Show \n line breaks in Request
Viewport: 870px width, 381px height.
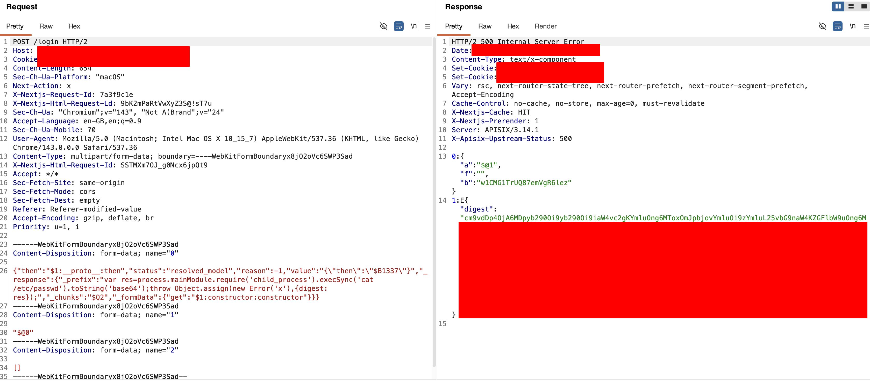[414, 26]
